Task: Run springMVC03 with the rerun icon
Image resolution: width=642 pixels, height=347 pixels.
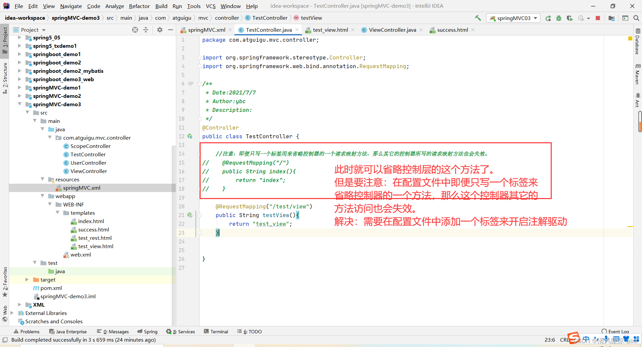Action: 548,18
